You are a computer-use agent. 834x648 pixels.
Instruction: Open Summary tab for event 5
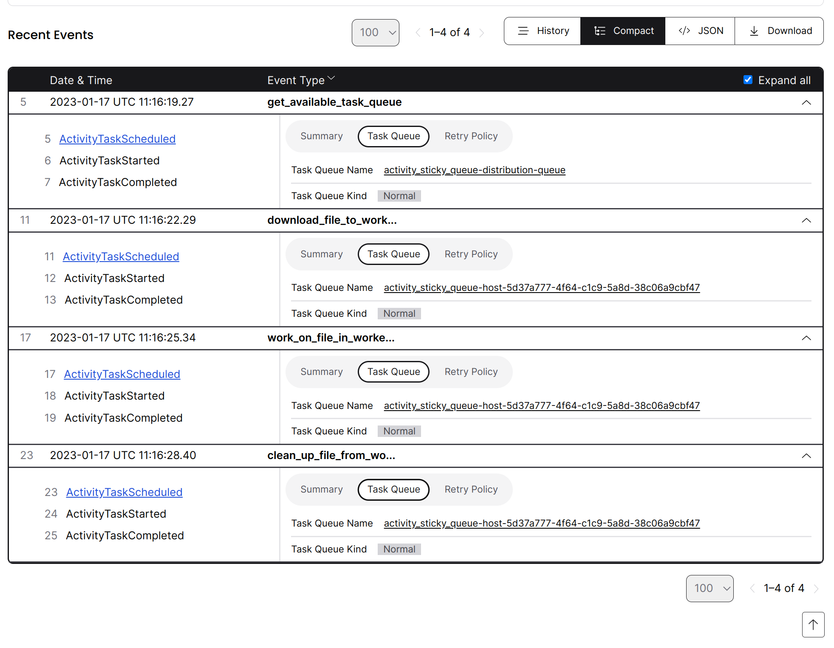tap(322, 136)
